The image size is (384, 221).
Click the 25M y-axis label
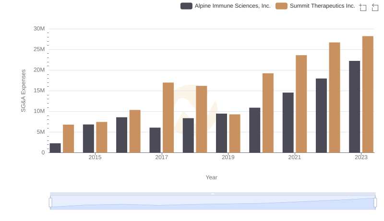pos(39,49)
